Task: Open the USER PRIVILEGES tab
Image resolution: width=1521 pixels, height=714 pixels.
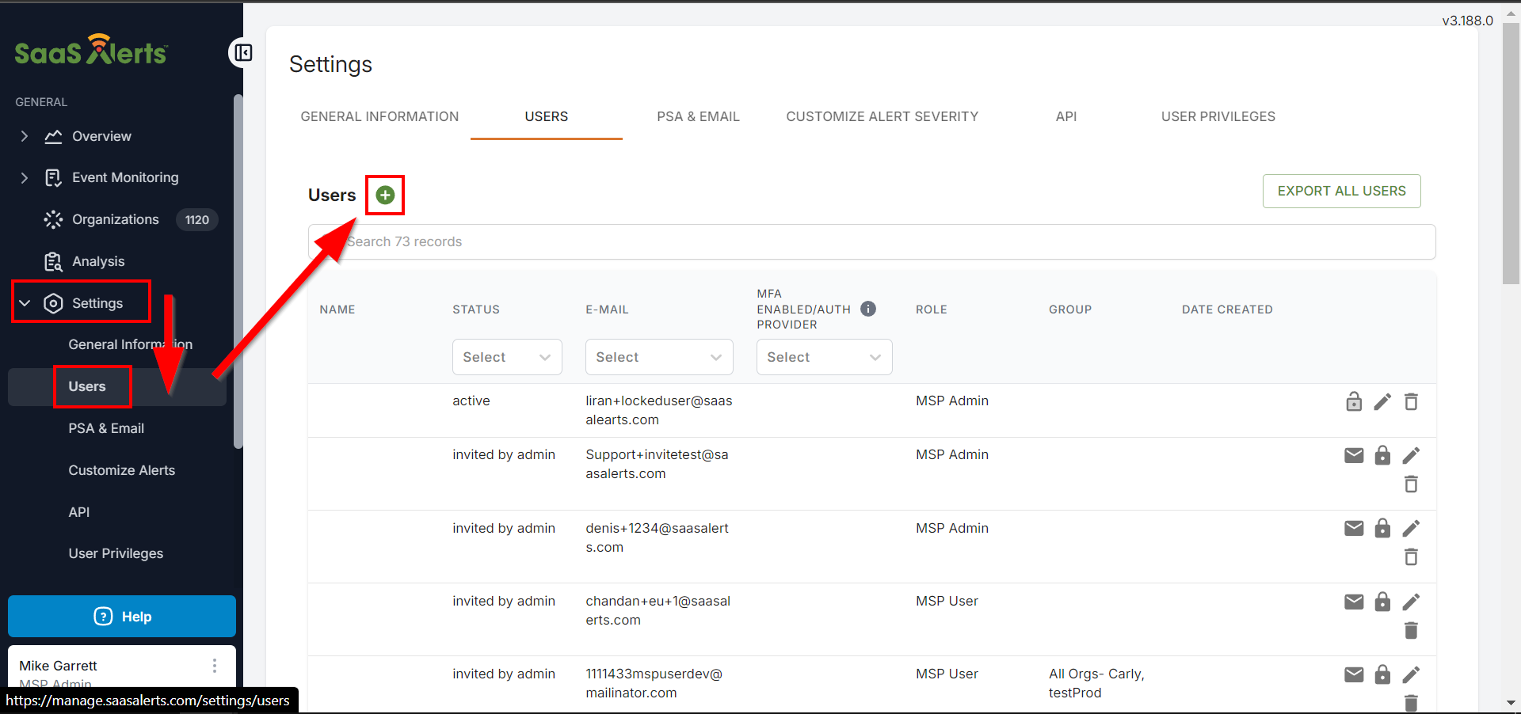Action: pos(1218,116)
